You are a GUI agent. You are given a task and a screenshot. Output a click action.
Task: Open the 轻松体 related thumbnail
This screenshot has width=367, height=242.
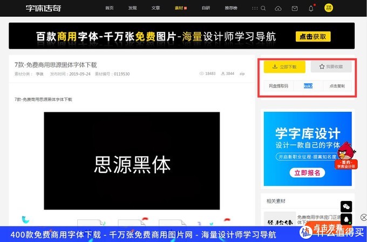click(280, 219)
